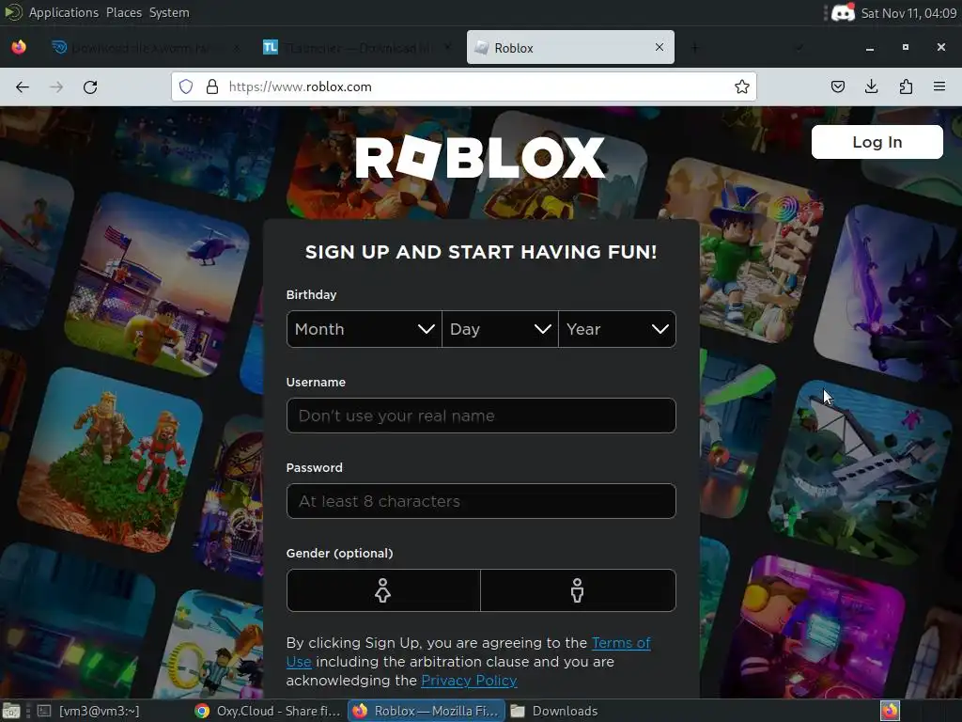Open the Firefox hamburger menu
The height and width of the screenshot is (722, 962).
pyautogui.click(x=939, y=86)
